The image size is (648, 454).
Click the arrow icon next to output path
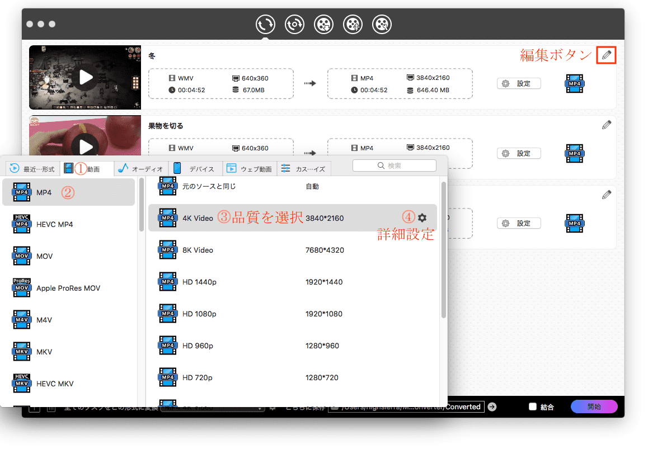coord(492,406)
